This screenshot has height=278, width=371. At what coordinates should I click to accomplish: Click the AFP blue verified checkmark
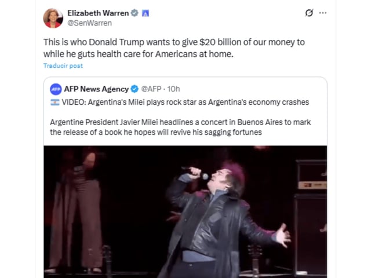134,89
